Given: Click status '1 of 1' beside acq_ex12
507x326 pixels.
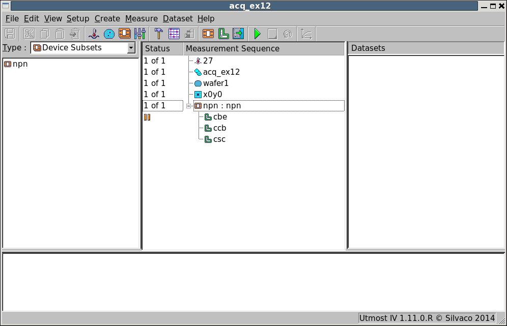Looking at the screenshot, I should tap(155, 72).
